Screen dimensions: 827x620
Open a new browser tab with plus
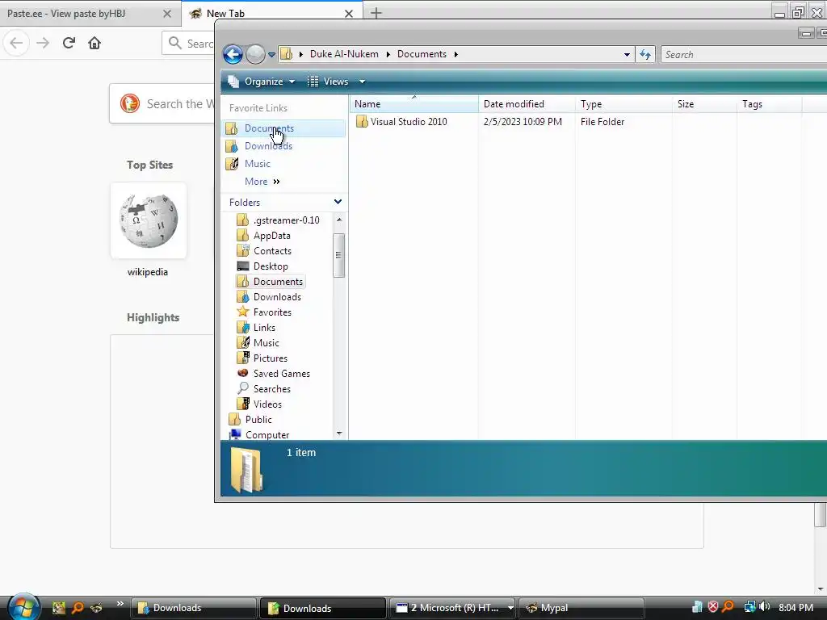point(376,13)
